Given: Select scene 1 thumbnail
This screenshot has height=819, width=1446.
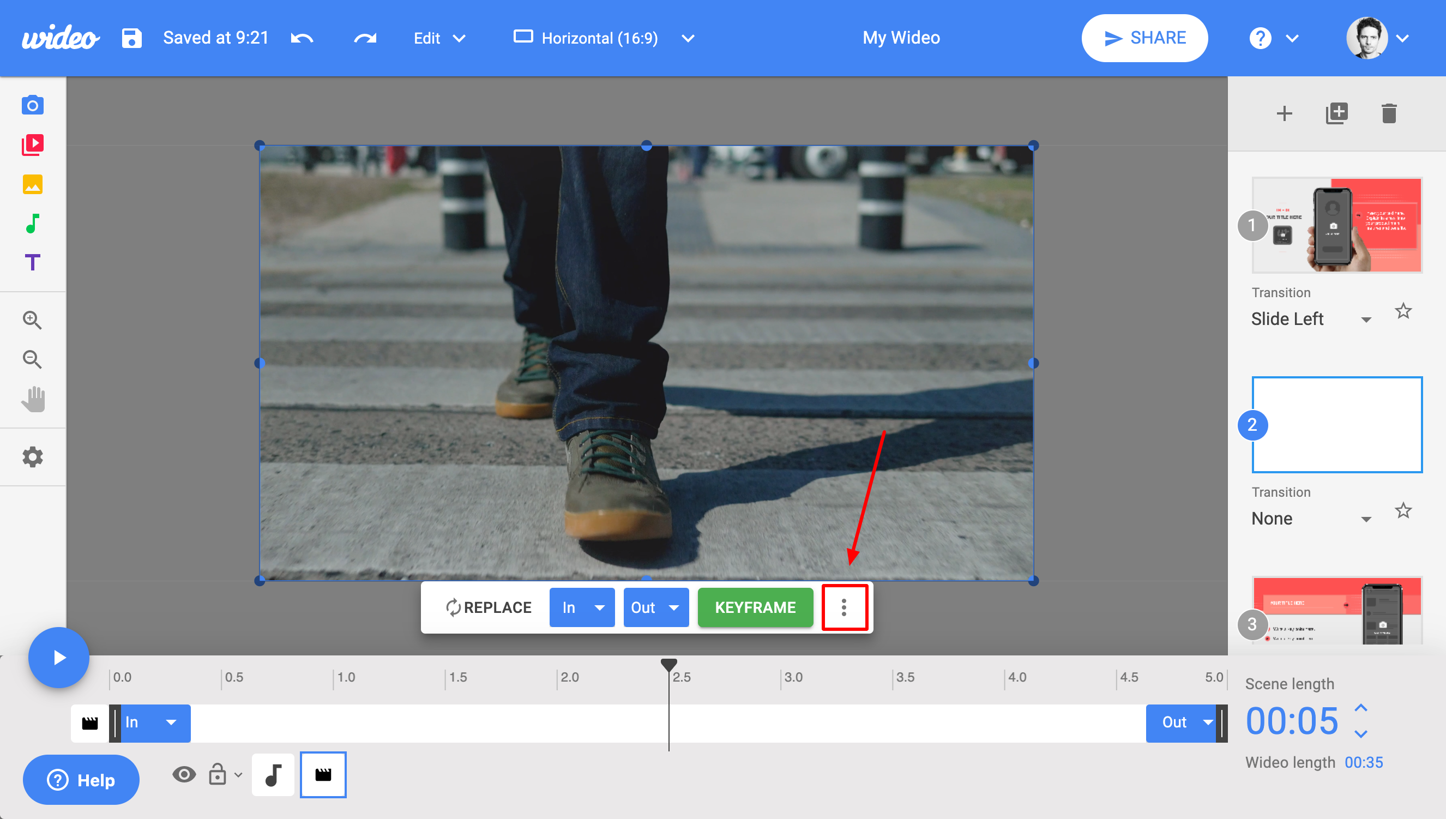Looking at the screenshot, I should pos(1337,226).
